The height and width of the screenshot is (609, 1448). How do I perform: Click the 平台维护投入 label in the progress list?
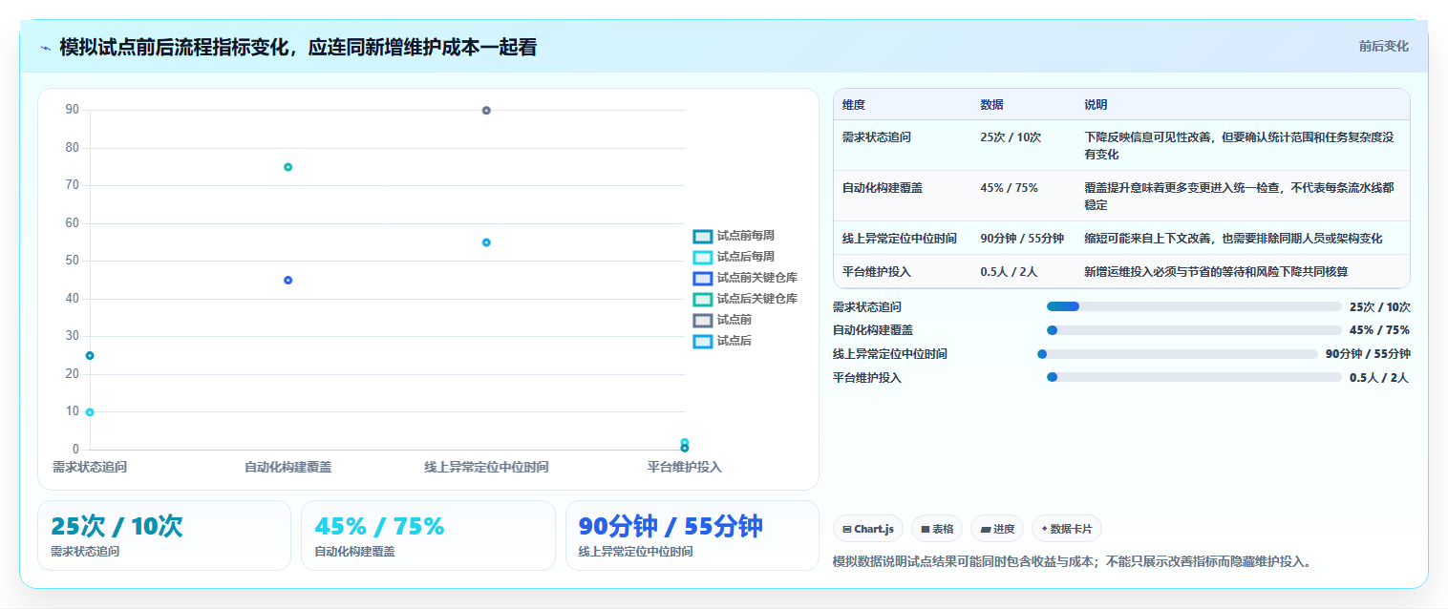pyautogui.click(x=867, y=378)
